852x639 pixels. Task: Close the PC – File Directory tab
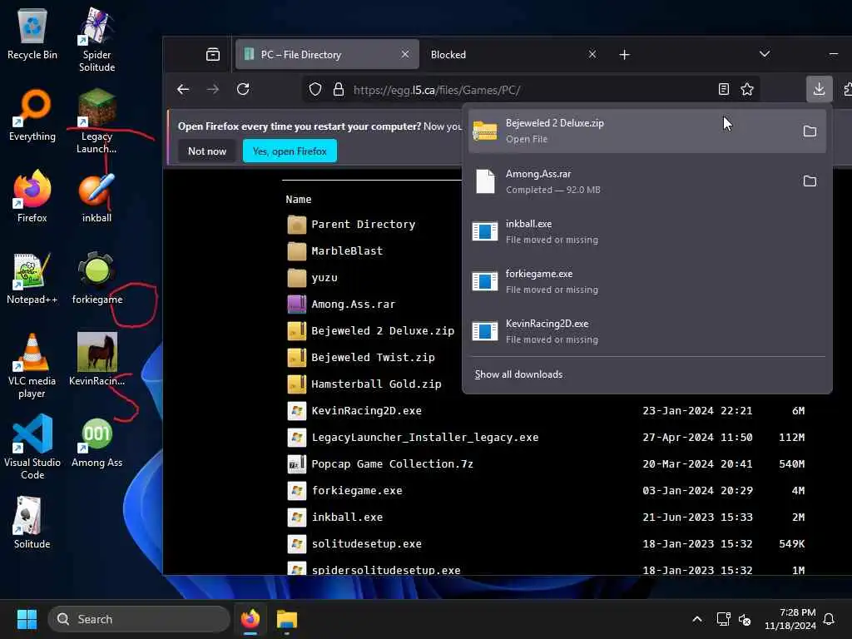click(x=405, y=54)
